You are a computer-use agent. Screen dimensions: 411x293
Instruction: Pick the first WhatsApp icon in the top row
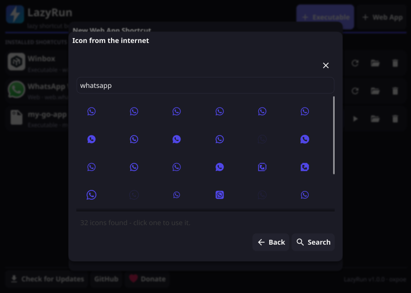91,111
